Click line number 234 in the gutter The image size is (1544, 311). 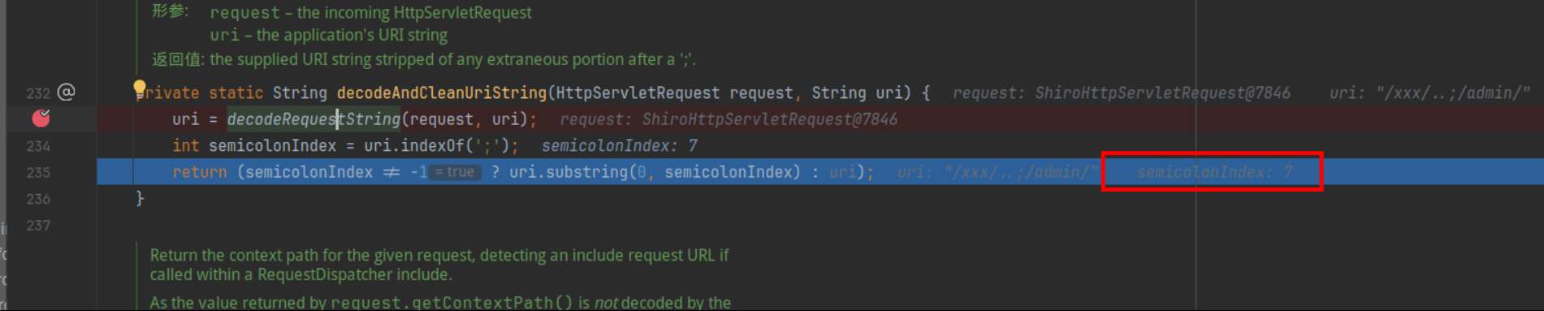[38, 146]
